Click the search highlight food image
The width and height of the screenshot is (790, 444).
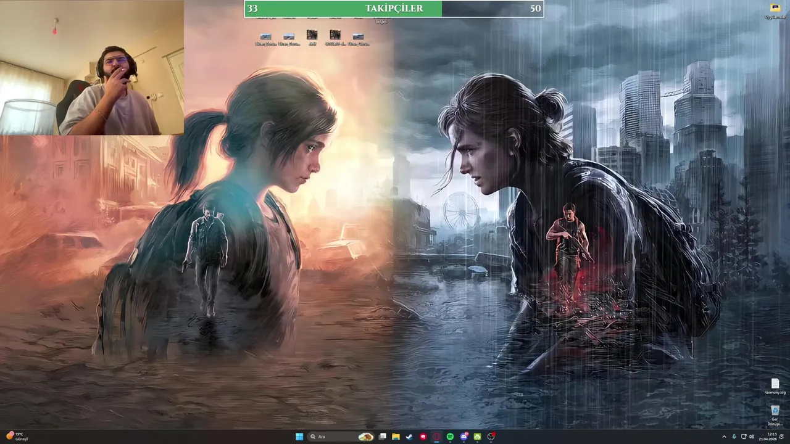point(366,437)
